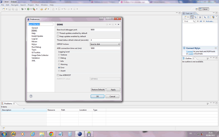This screenshot has height=137, width=219.
Task: Select Info logging level
Action: (x=59, y=61)
